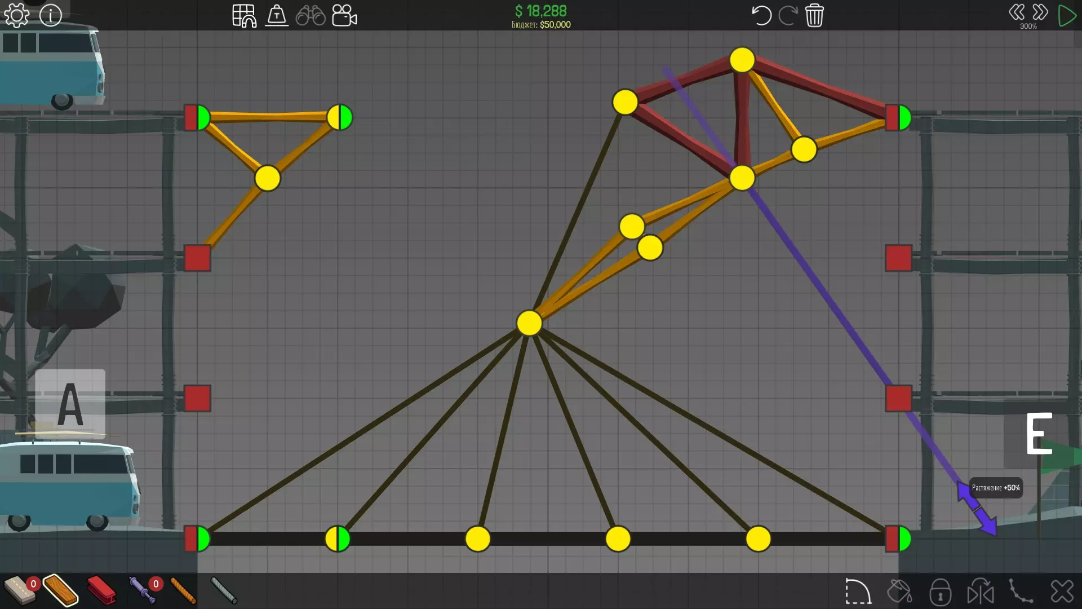Select the curved spline tool
1082x609 pixels.
point(1021,592)
